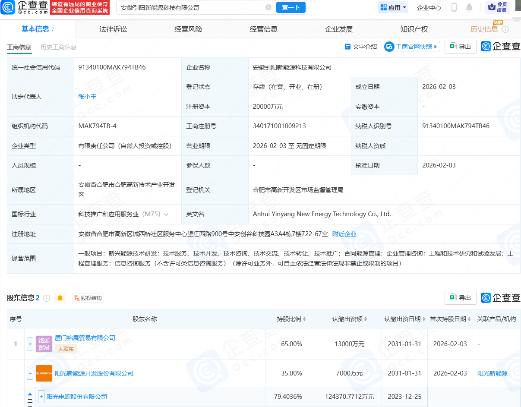Expand the 厦门铭展贸易有限公司 shareholder row
This screenshot has height=407, width=521.
pyautogui.click(x=30, y=344)
